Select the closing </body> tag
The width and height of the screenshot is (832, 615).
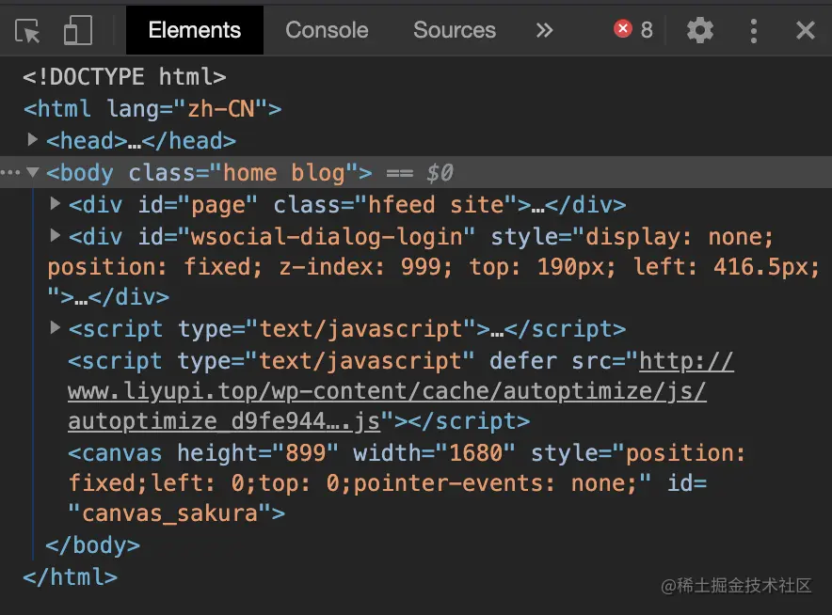coord(93,545)
